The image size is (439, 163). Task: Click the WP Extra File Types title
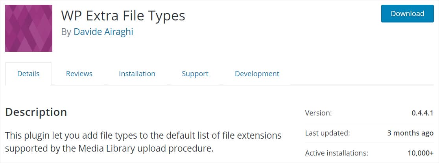pos(123,16)
